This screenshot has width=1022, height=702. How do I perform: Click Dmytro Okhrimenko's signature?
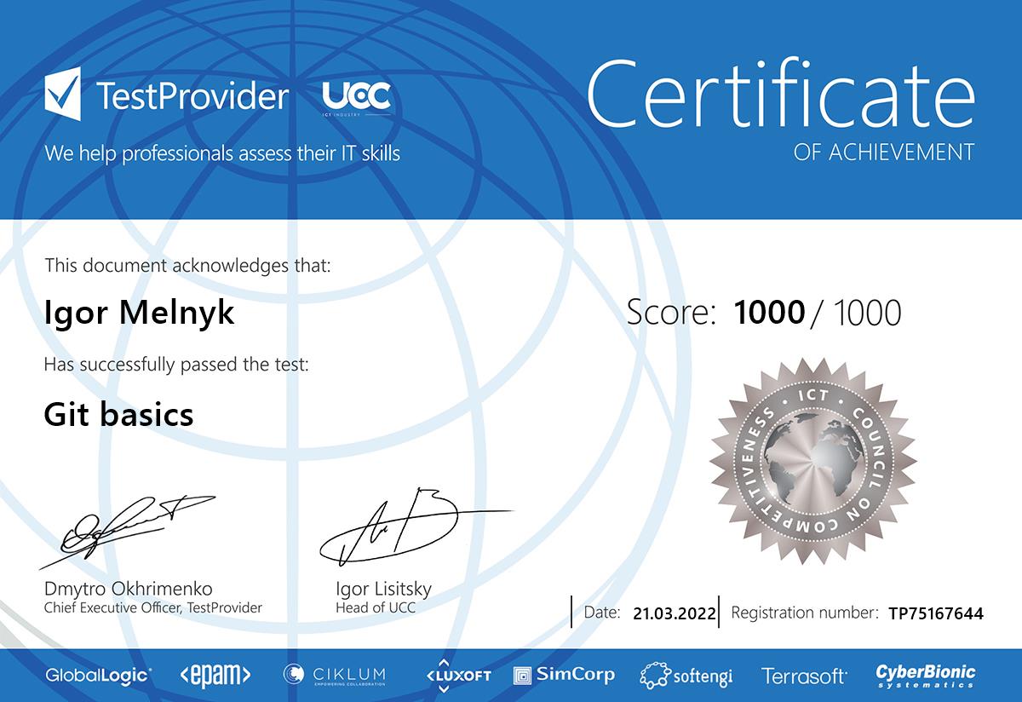[x=128, y=525]
